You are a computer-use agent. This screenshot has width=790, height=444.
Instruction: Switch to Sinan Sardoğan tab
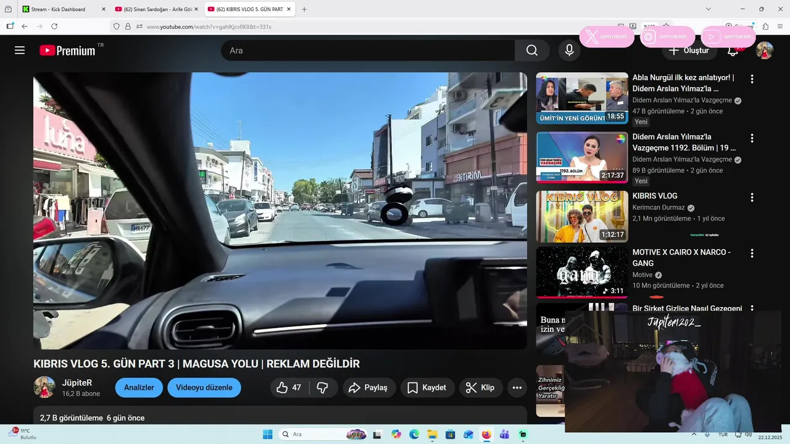pyautogui.click(x=157, y=9)
